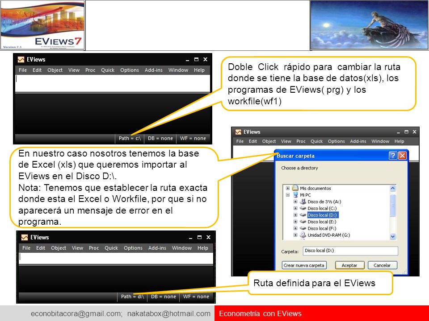This screenshot has width=429, height=321.
Task: Click 'DB = none' in top EViews window
Action: point(160,138)
